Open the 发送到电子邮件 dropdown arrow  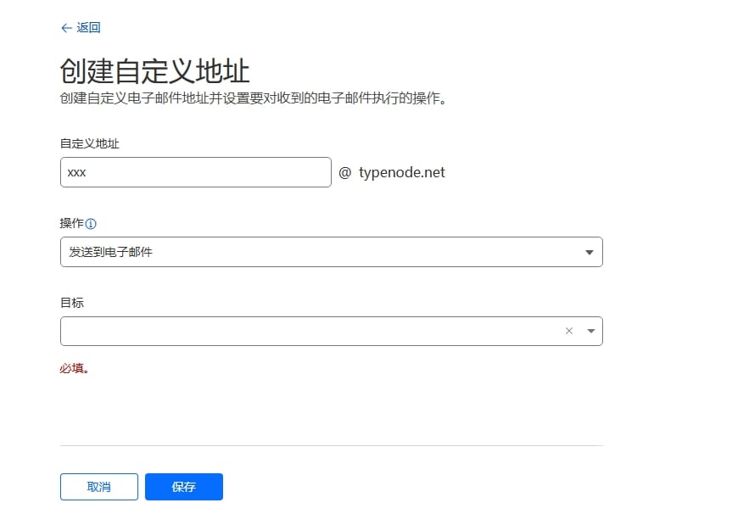point(590,252)
